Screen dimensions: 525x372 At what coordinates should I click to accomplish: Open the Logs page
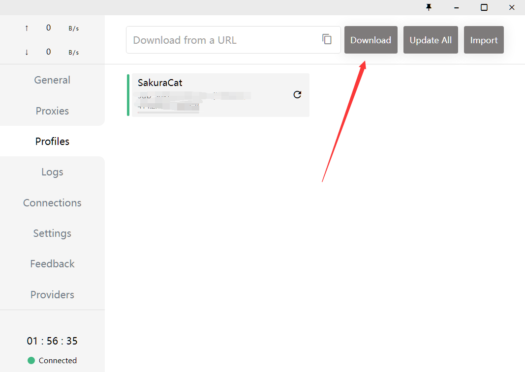52,172
